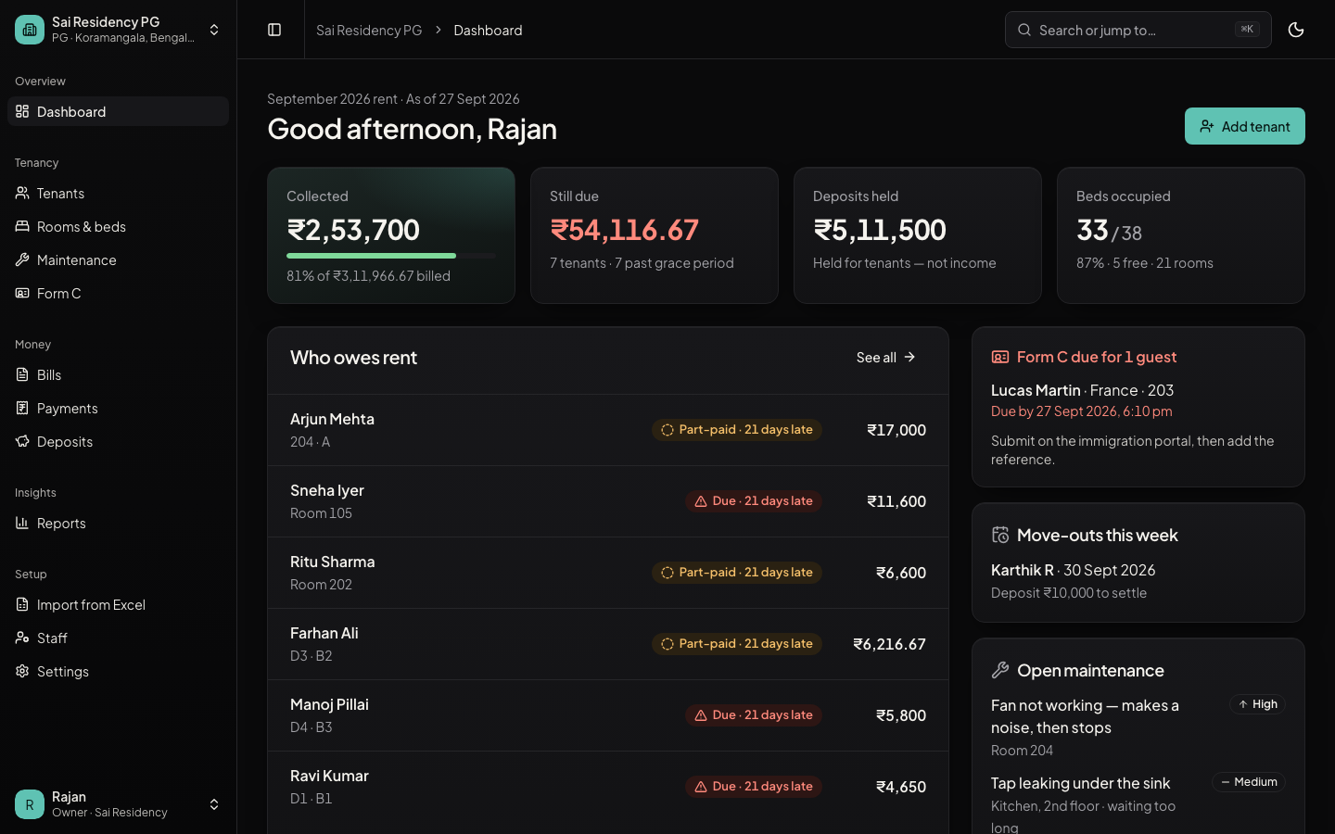Viewport: 1335px width, 834px height.
Task: Click See all in Who owes rent
Action: pos(885,357)
